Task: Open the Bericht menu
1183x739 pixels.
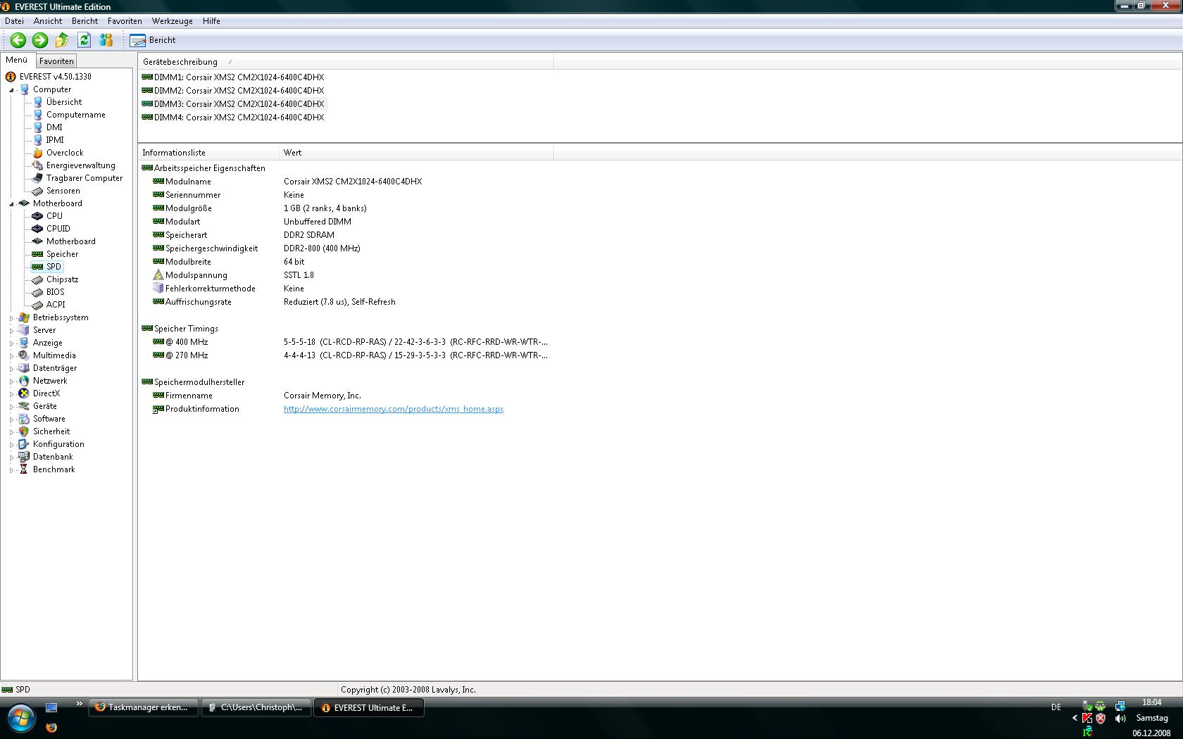Action: click(84, 21)
